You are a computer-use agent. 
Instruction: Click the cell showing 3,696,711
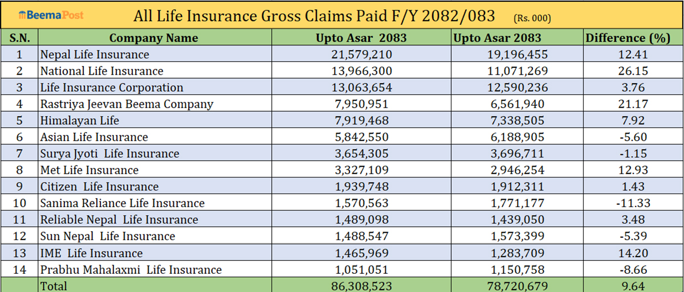(x=518, y=154)
